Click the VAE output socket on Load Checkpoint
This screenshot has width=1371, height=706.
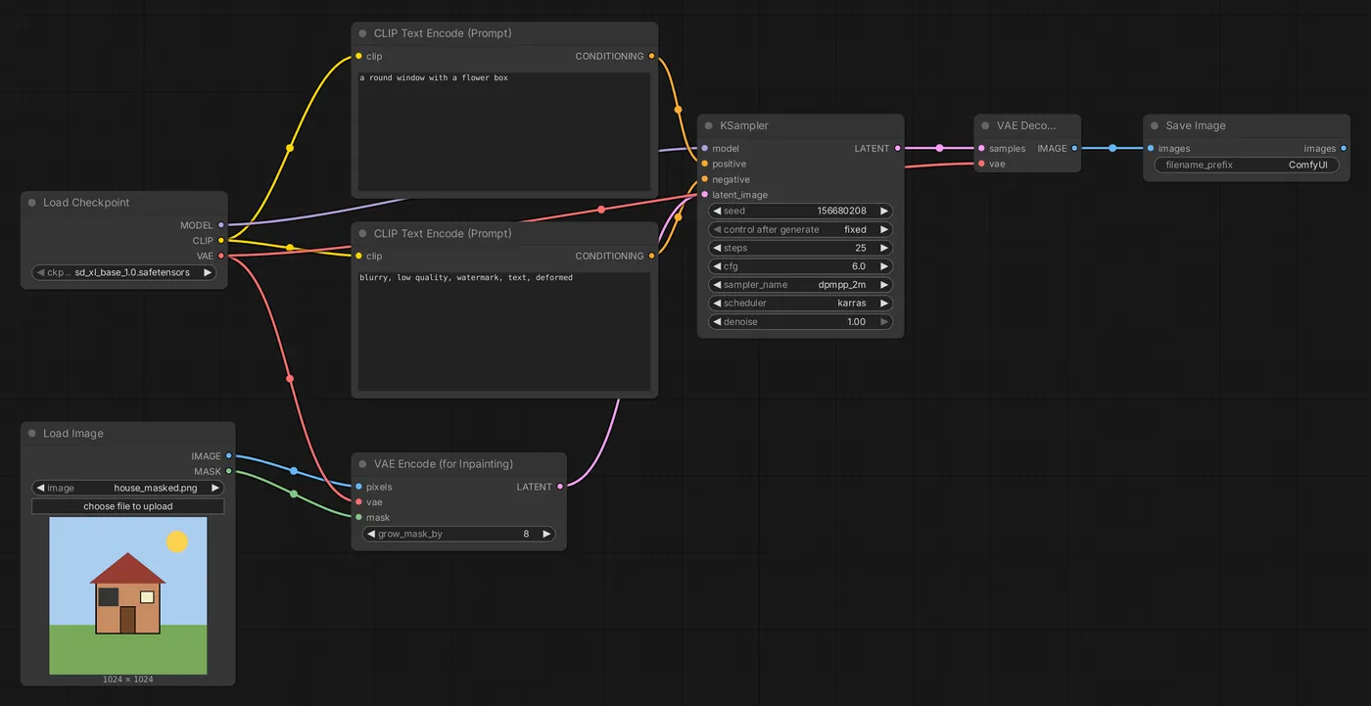click(221, 256)
